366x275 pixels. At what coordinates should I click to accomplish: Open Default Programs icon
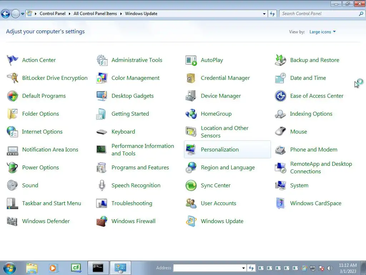point(12,96)
